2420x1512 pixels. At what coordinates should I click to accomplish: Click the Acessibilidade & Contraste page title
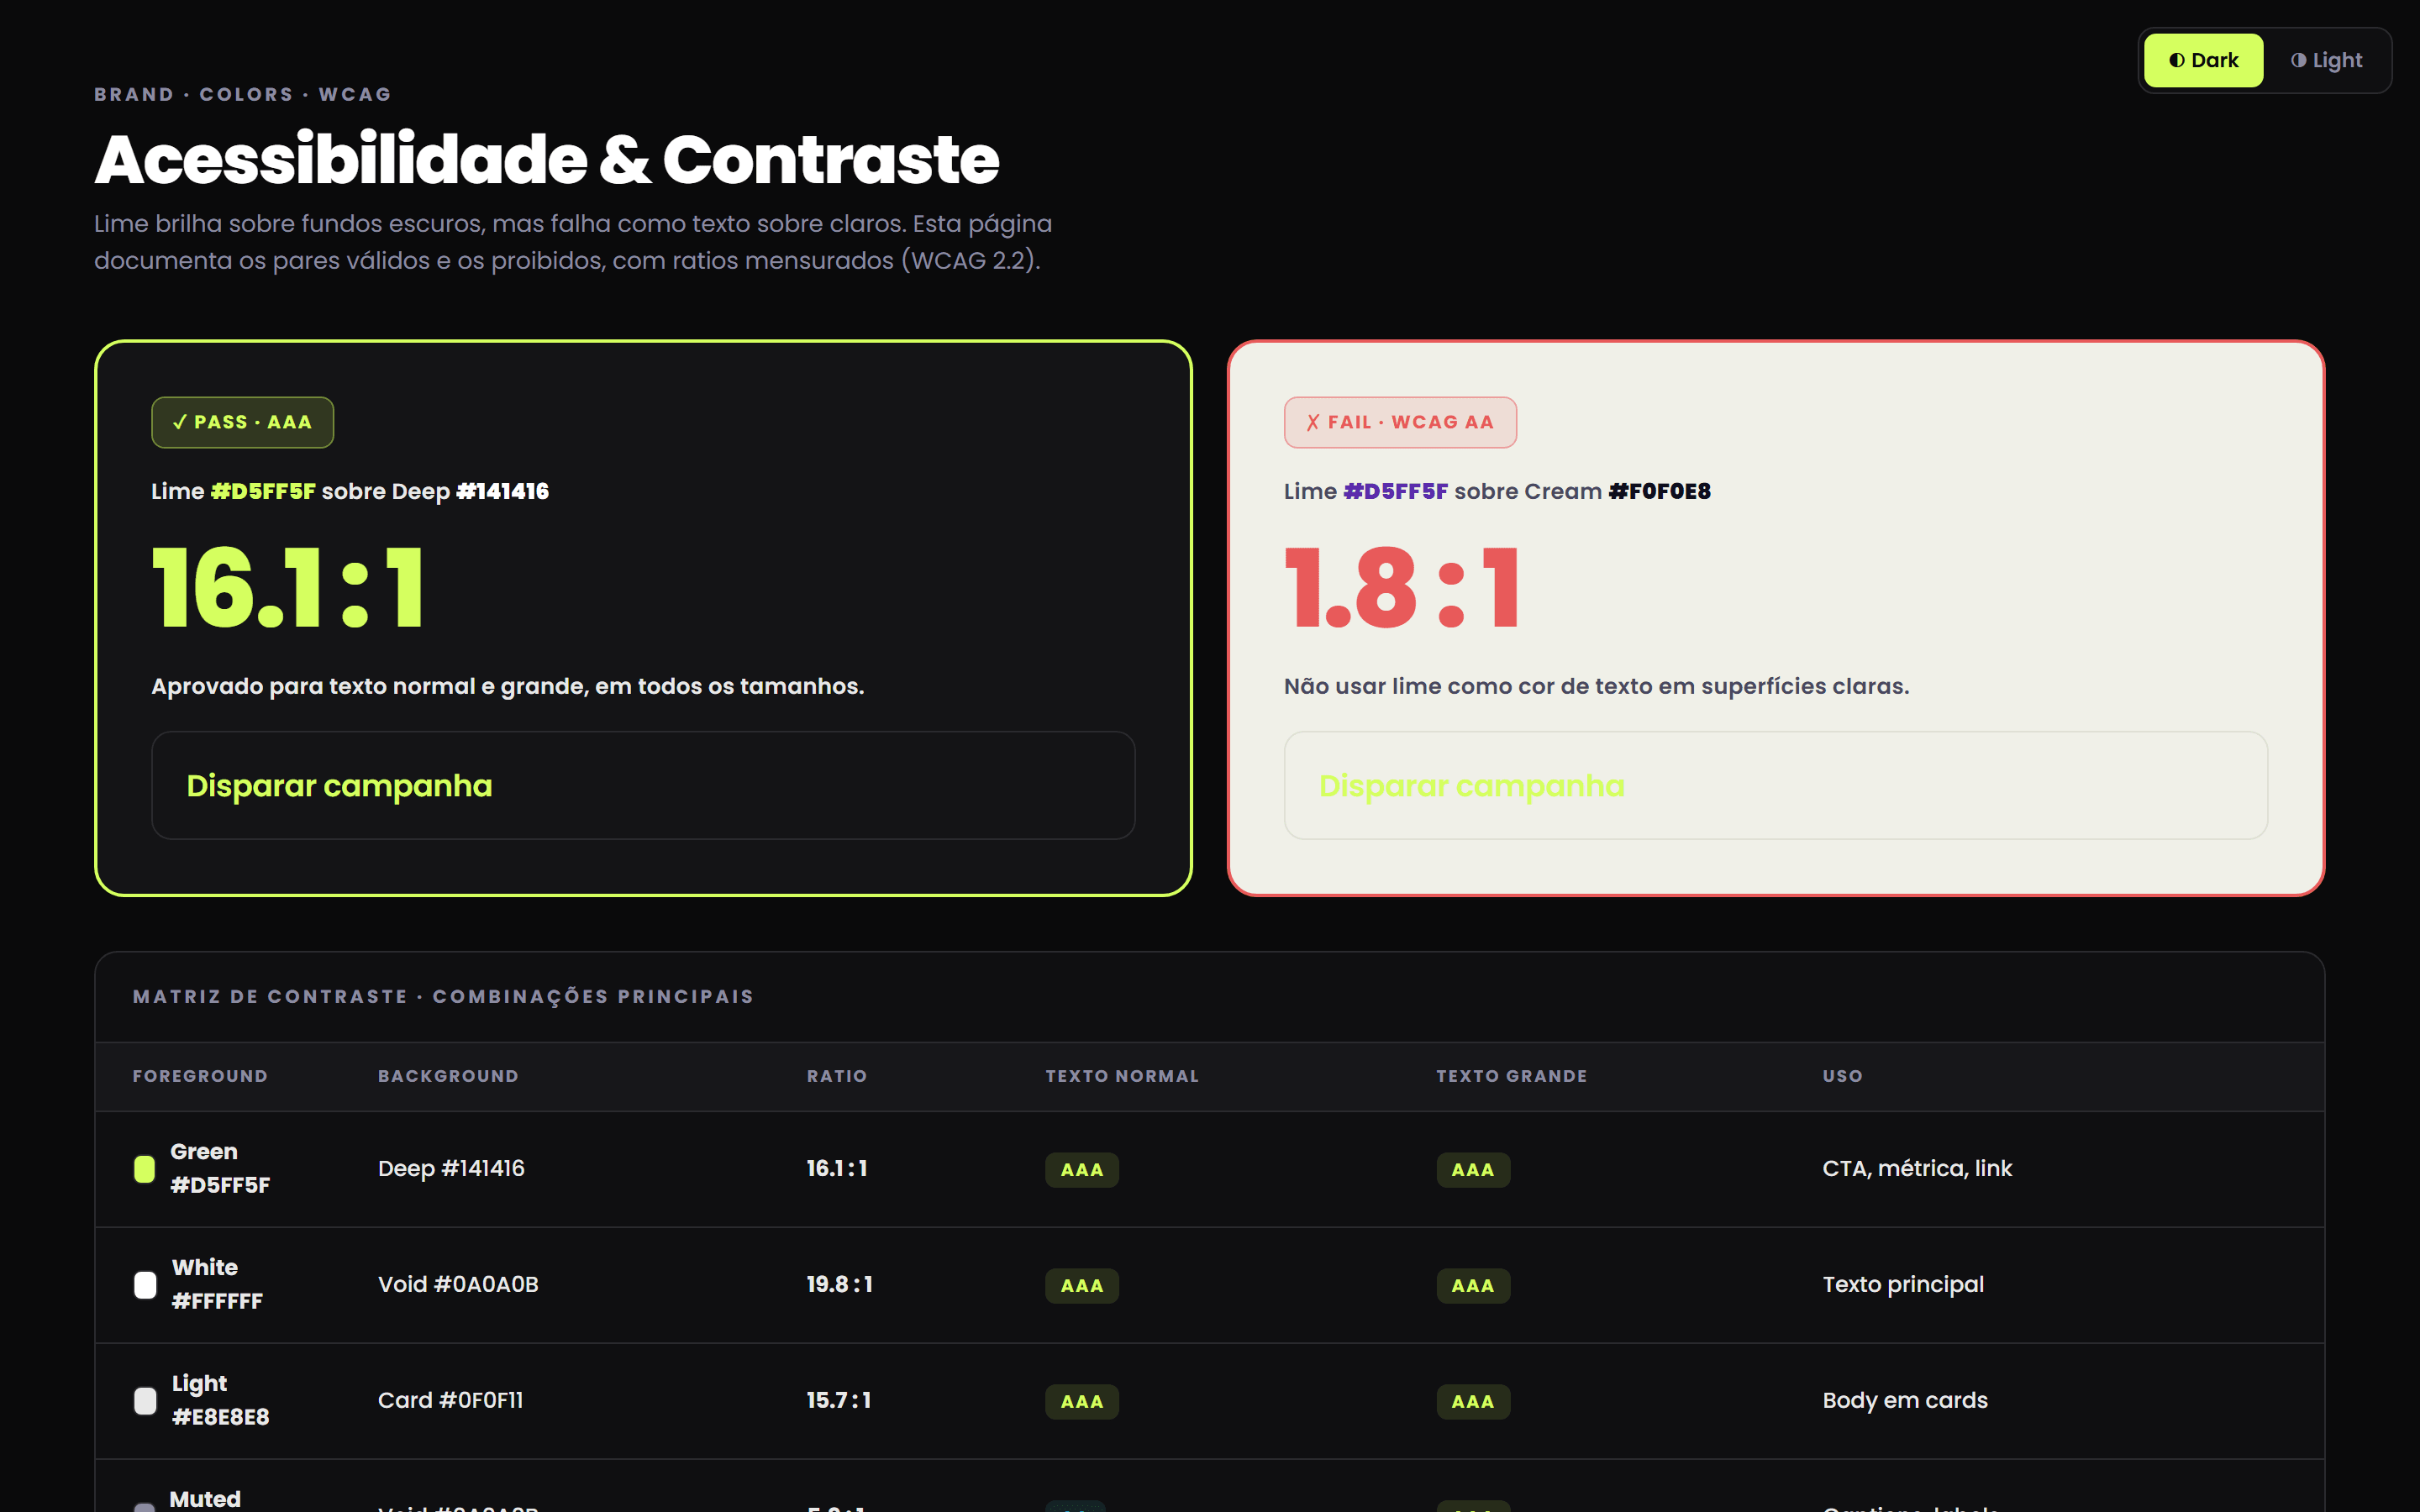(x=547, y=160)
